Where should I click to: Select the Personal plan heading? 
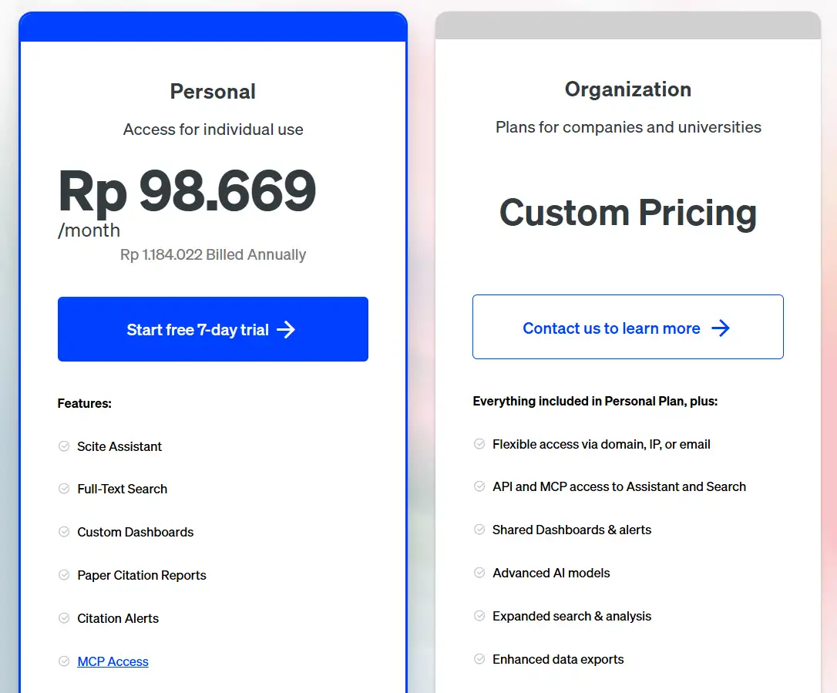[x=213, y=92]
